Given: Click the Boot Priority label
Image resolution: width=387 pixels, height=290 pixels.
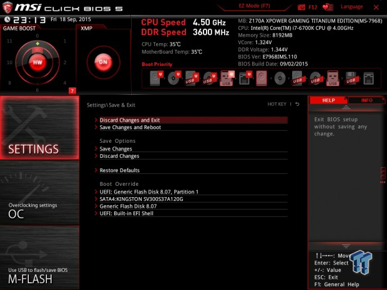Looking at the screenshot, I should pyautogui.click(x=157, y=64).
